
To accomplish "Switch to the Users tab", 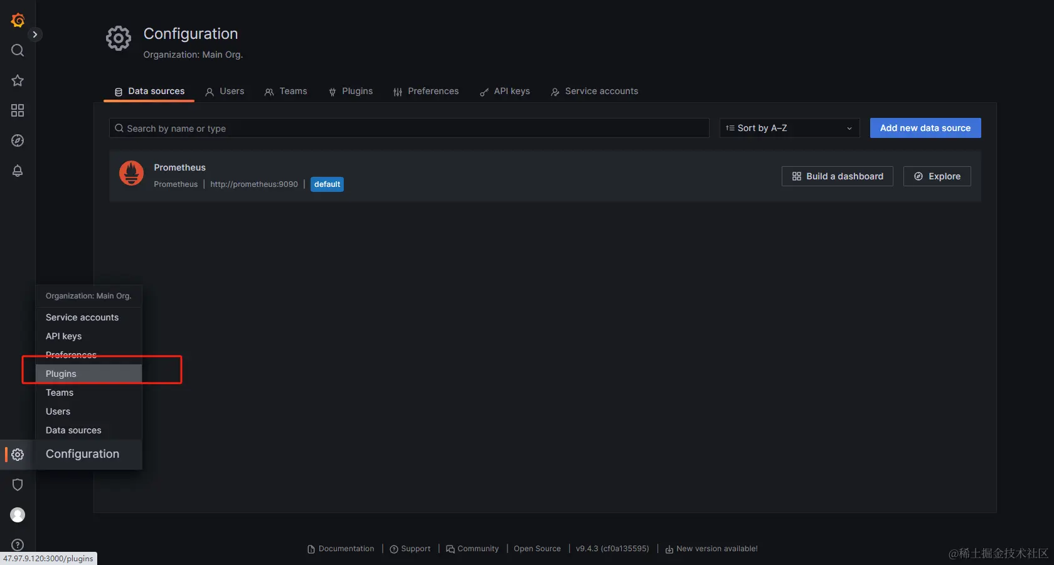I will point(225,91).
